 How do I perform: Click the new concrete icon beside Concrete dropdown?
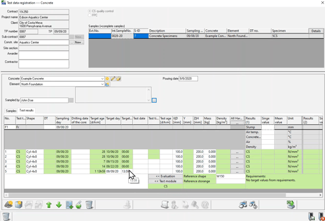tap(107, 79)
